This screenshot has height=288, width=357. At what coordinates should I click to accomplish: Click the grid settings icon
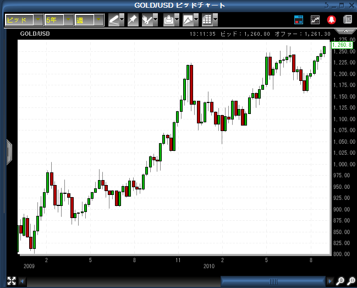207,20
